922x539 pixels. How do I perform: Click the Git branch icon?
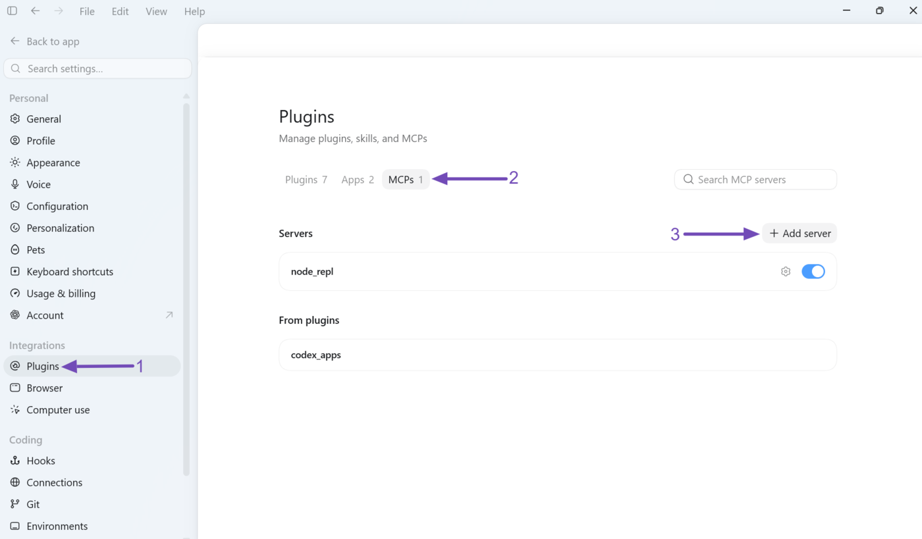[15, 504]
